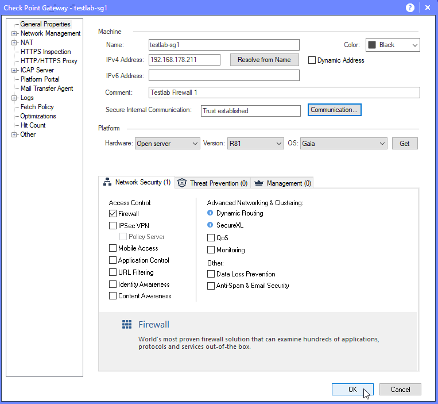Viewport: 438px width, 404px height.
Task: Click the Trust established status field
Action: click(250, 111)
